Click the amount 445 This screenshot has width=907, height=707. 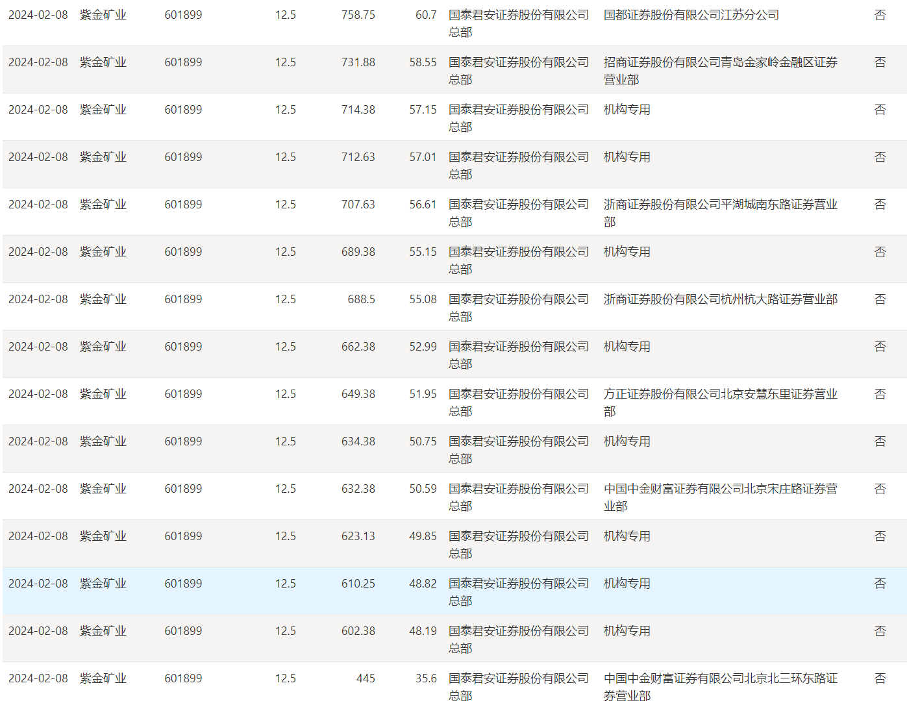tap(366, 678)
